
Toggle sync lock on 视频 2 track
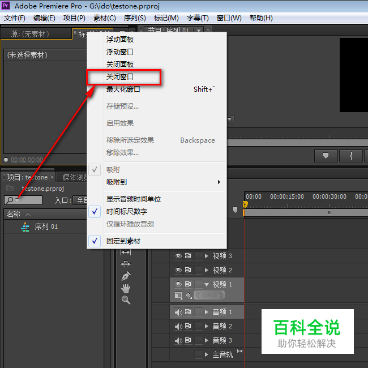pos(188,270)
